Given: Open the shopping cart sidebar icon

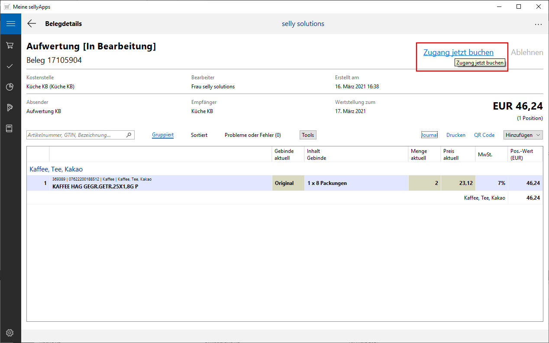Looking at the screenshot, I should (x=10, y=45).
